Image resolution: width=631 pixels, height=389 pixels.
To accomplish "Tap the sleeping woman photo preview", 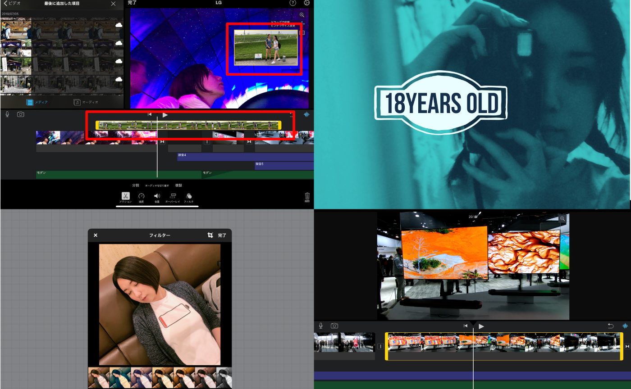I will point(160,304).
